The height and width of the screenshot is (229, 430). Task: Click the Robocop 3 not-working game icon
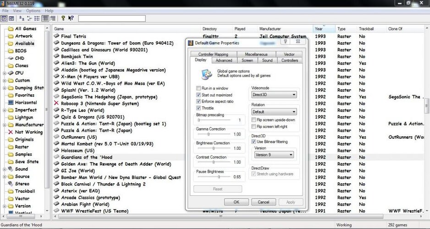(57, 104)
